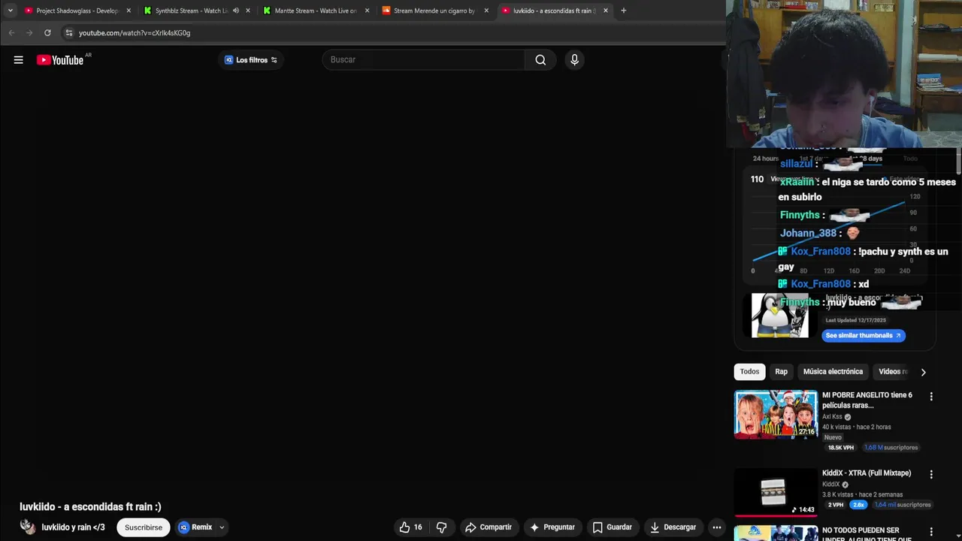Image resolution: width=962 pixels, height=541 pixels.
Task: Click the Preguntar button
Action: pyautogui.click(x=552, y=527)
